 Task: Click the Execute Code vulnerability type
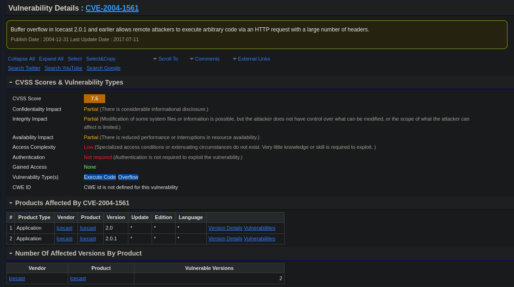(100, 177)
